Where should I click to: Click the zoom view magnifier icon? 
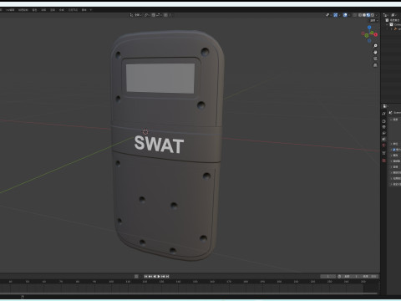375,45
